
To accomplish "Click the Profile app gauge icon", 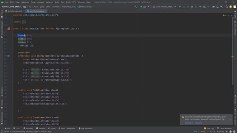I will 200,7.
